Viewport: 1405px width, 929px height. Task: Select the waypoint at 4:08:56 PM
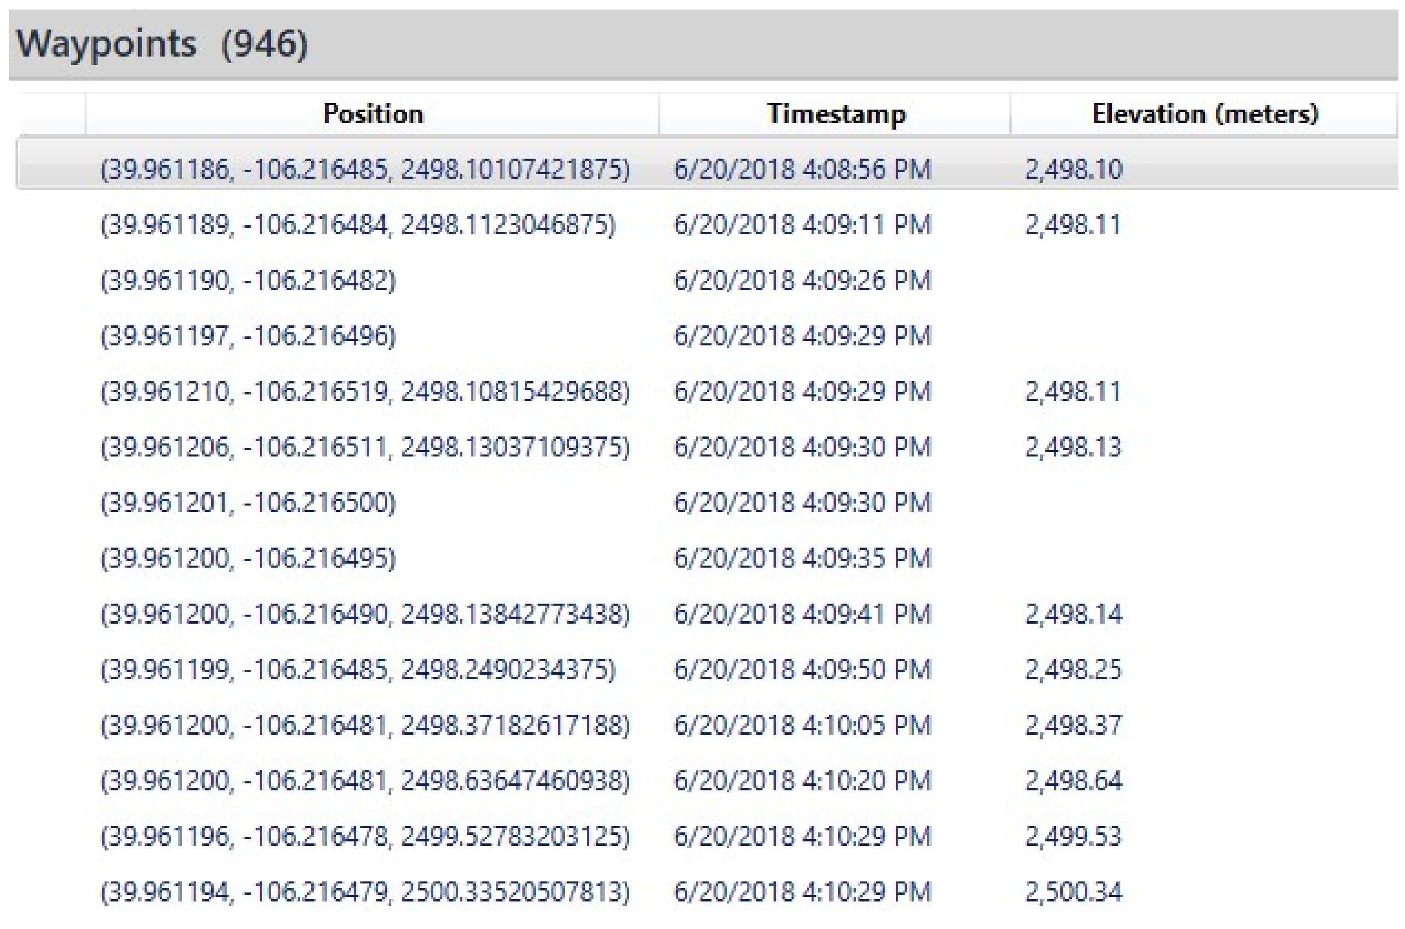coord(802,169)
